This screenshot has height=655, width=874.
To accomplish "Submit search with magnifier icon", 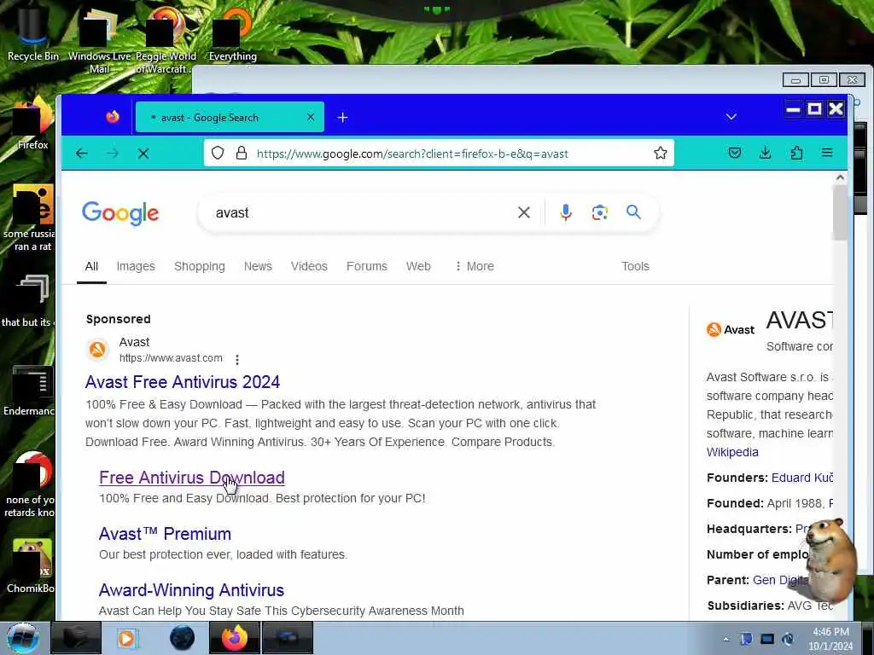I will tap(633, 212).
